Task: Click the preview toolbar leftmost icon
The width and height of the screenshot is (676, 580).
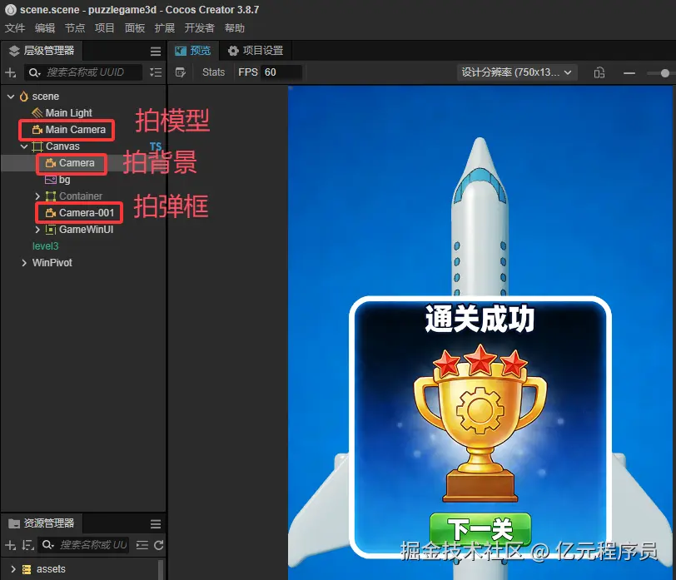Action: 181,72
